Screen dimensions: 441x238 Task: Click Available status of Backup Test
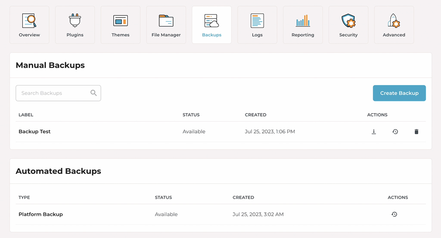point(194,131)
